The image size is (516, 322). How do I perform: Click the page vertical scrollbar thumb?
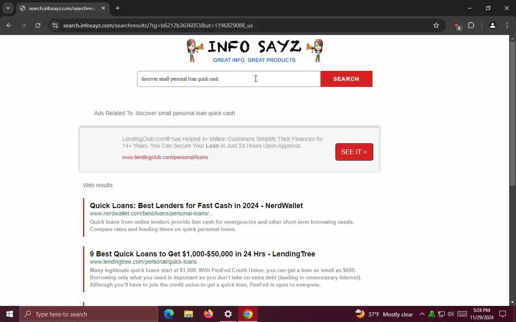pos(513,113)
